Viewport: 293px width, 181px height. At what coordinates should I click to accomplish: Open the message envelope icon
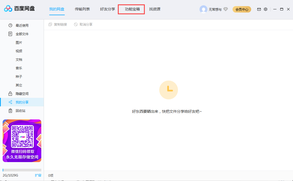click(x=259, y=9)
